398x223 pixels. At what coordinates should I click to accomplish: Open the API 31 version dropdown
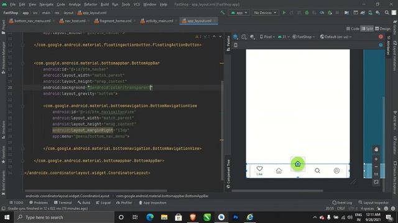pyautogui.click(x=284, y=37)
